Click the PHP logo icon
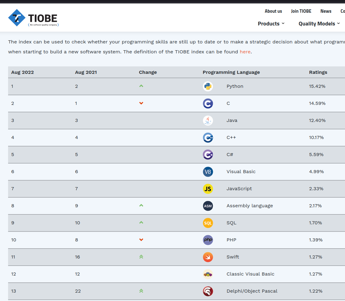 pos(208,240)
